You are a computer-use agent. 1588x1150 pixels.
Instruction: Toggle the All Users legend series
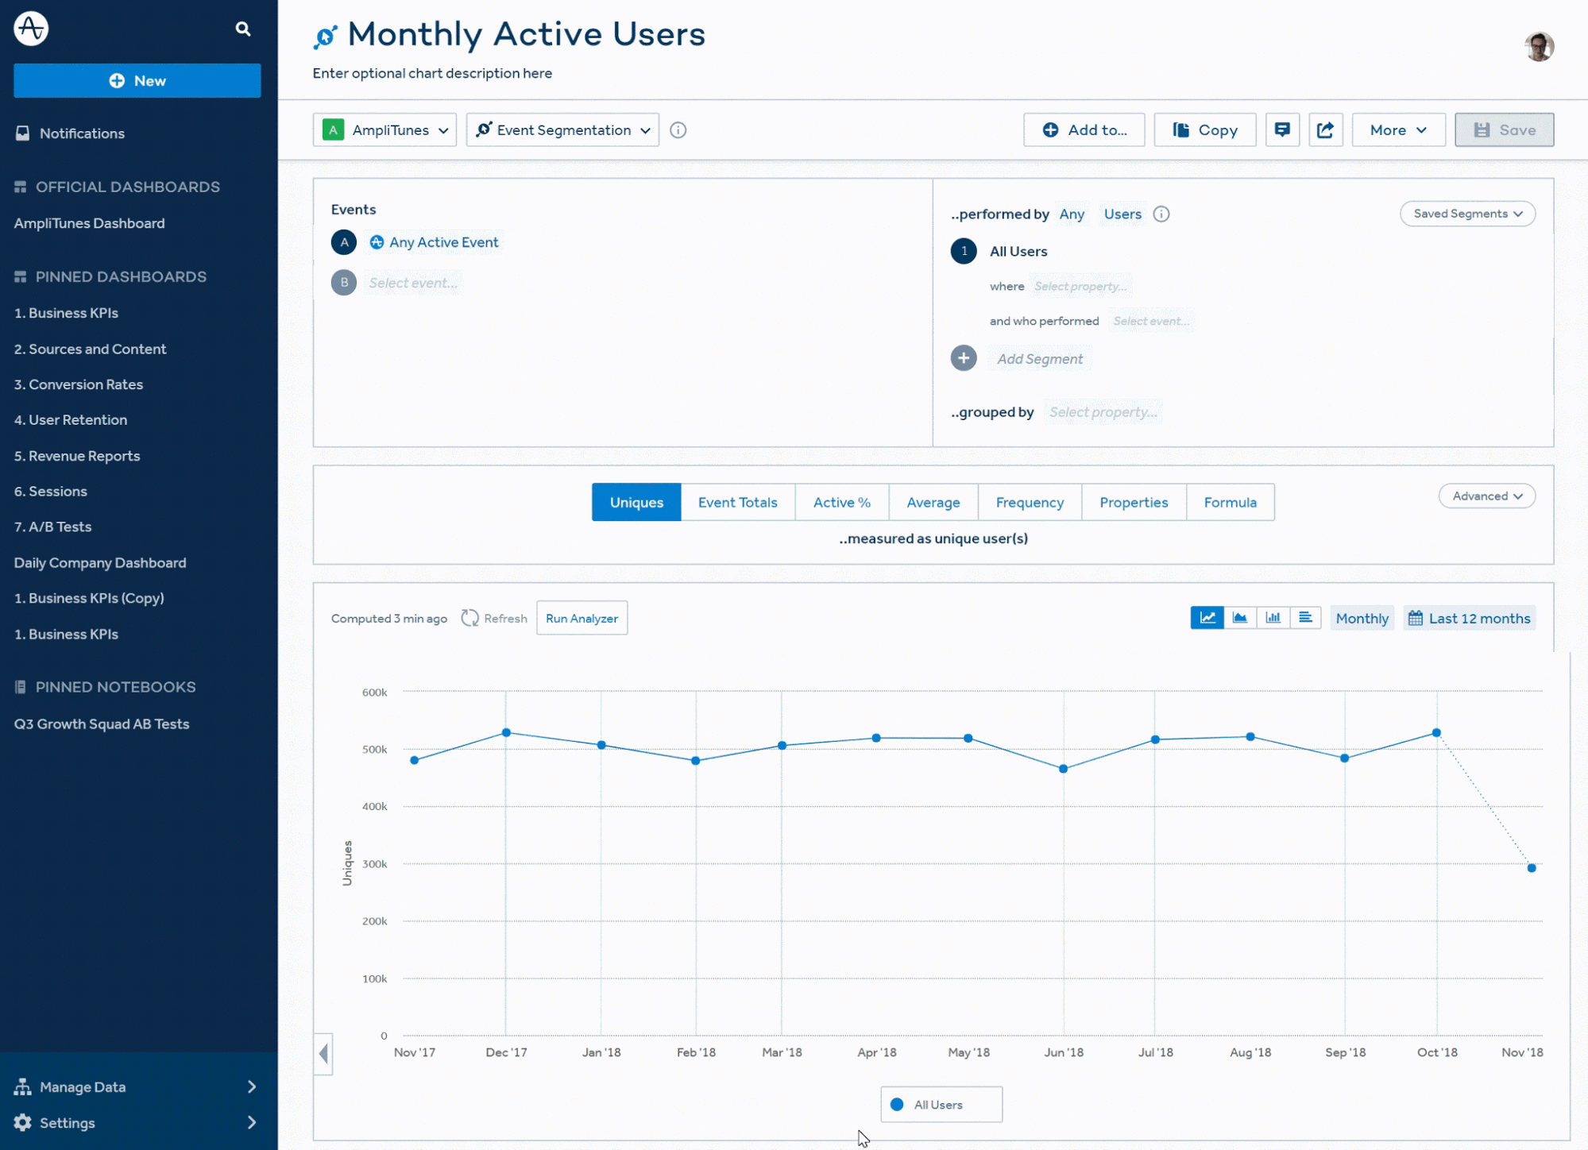[x=941, y=1105]
